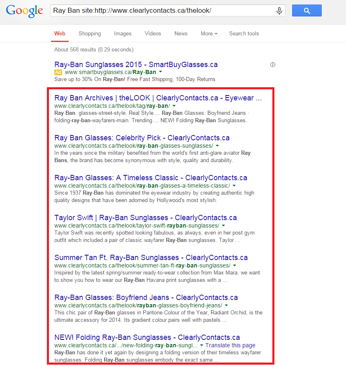Click the Google logo
This screenshot has width=346, height=365.
[24, 11]
